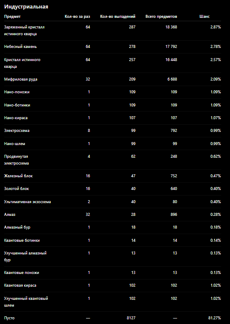Select the 'Нано-кираса' item name
Image resolution: width=230 pixels, height=324 pixels.
[x=16, y=118]
